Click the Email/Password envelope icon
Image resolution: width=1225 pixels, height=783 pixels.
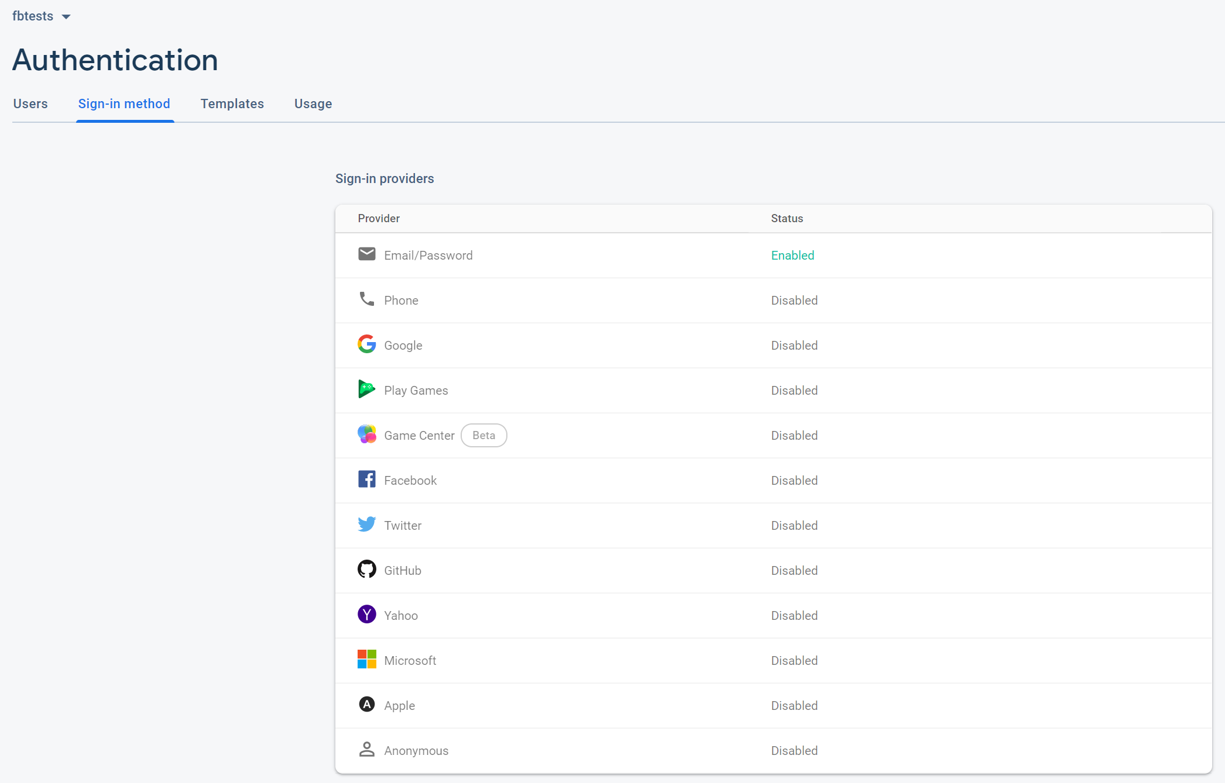coord(366,254)
